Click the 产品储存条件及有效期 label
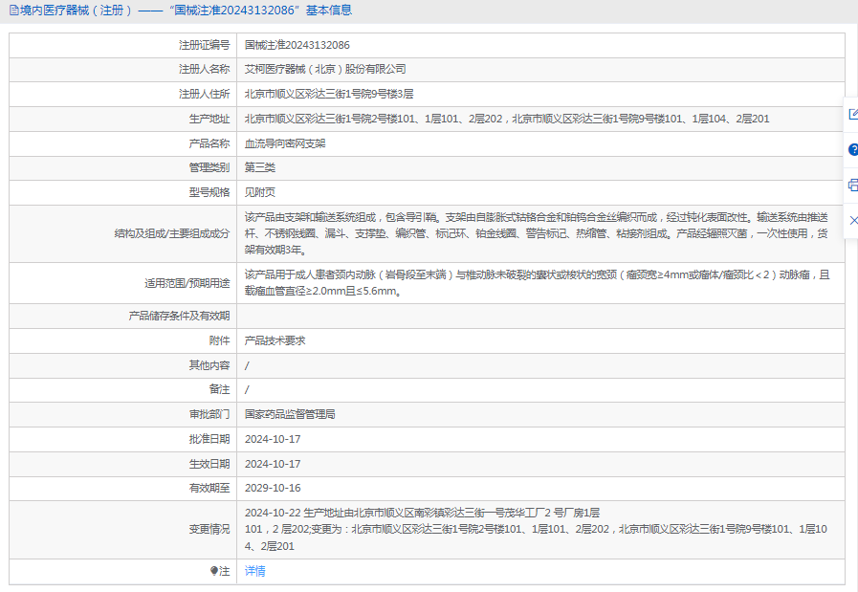Image resolution: width=858 pixels, height=592 pixels. [x=179, y=317]
